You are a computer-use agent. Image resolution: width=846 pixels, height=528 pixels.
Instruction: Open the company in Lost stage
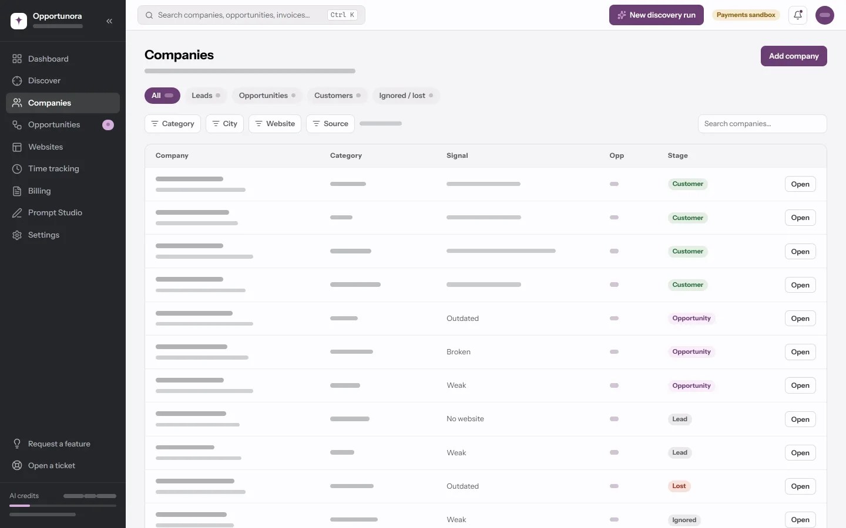tap(800, 486)
